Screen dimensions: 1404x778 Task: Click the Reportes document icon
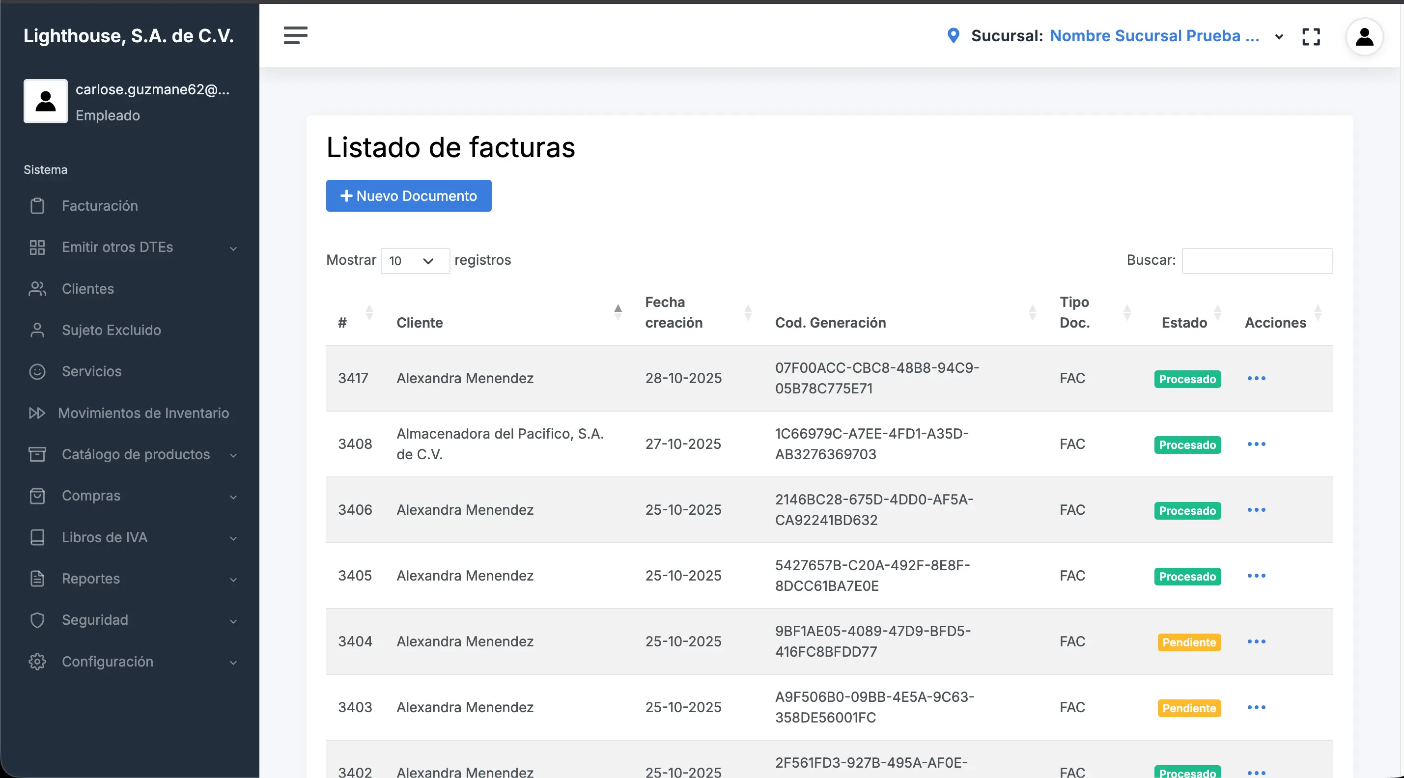coord(37,579)
